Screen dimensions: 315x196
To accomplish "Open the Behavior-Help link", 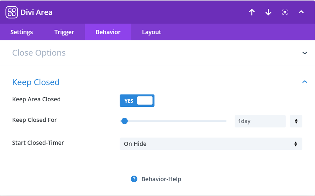I will 161,179.
